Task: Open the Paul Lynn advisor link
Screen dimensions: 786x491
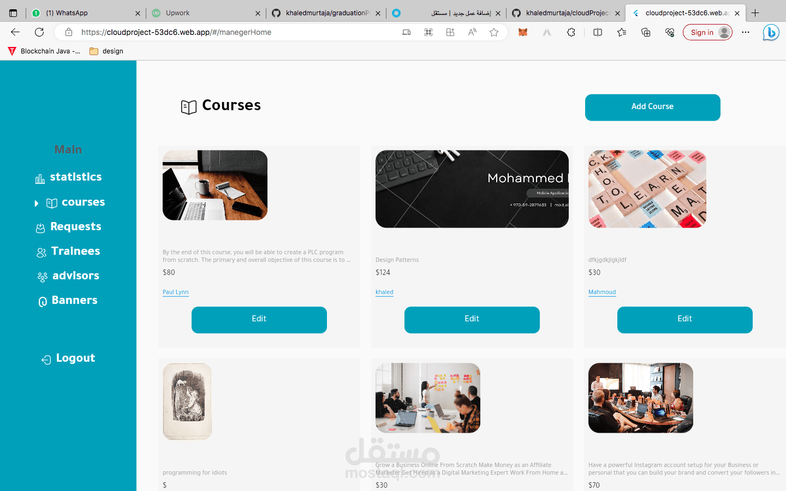Action: tap(176, 292)
